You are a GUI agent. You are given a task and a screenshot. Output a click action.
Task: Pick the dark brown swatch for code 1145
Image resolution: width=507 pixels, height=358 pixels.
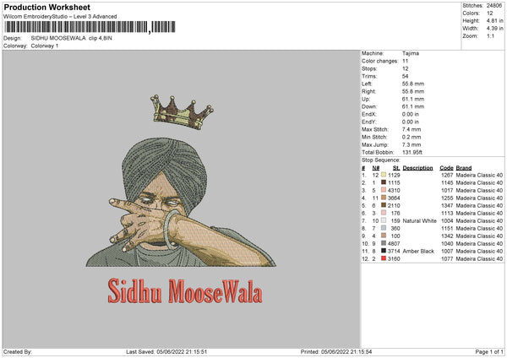tap(384, 182)
